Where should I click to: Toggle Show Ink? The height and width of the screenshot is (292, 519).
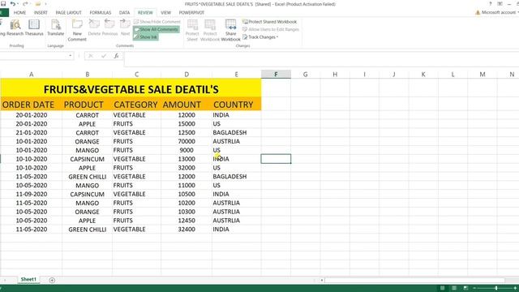[145, 36]
